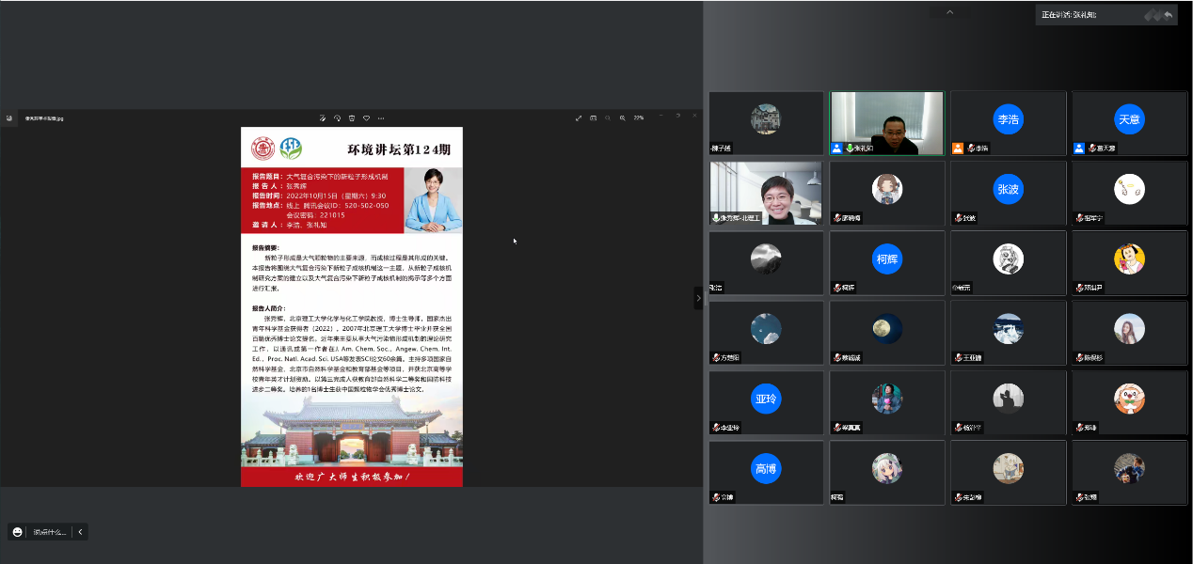Viewport: 1193px width, 564px height.
Task: Select the annotation pen tool in image viewer
Action: 323,117
